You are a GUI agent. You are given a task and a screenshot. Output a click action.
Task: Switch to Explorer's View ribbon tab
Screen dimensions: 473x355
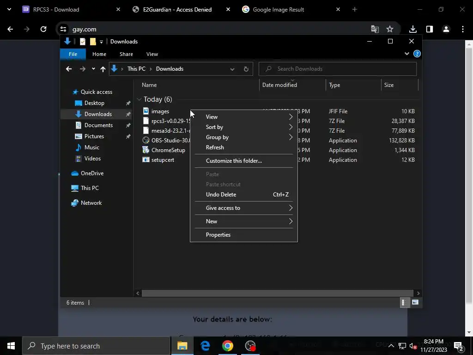[152, 54]
